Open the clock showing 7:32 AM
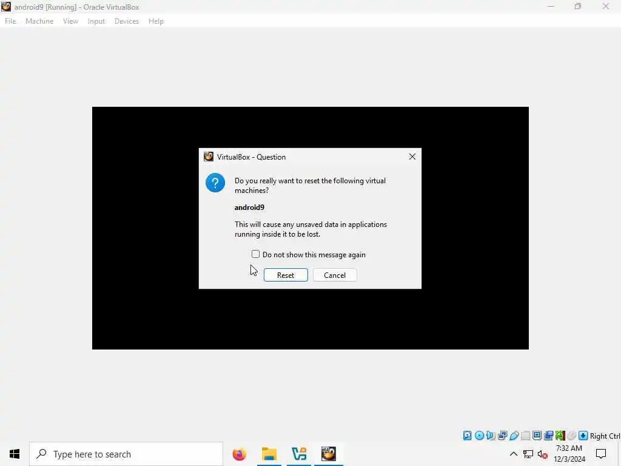Viewport: 621px width, 466px height. [x=569, y=454]
